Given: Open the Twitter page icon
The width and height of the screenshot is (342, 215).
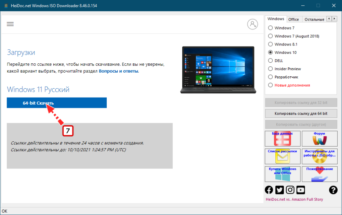Looking at the screenshot, I should tap(279, 190).
